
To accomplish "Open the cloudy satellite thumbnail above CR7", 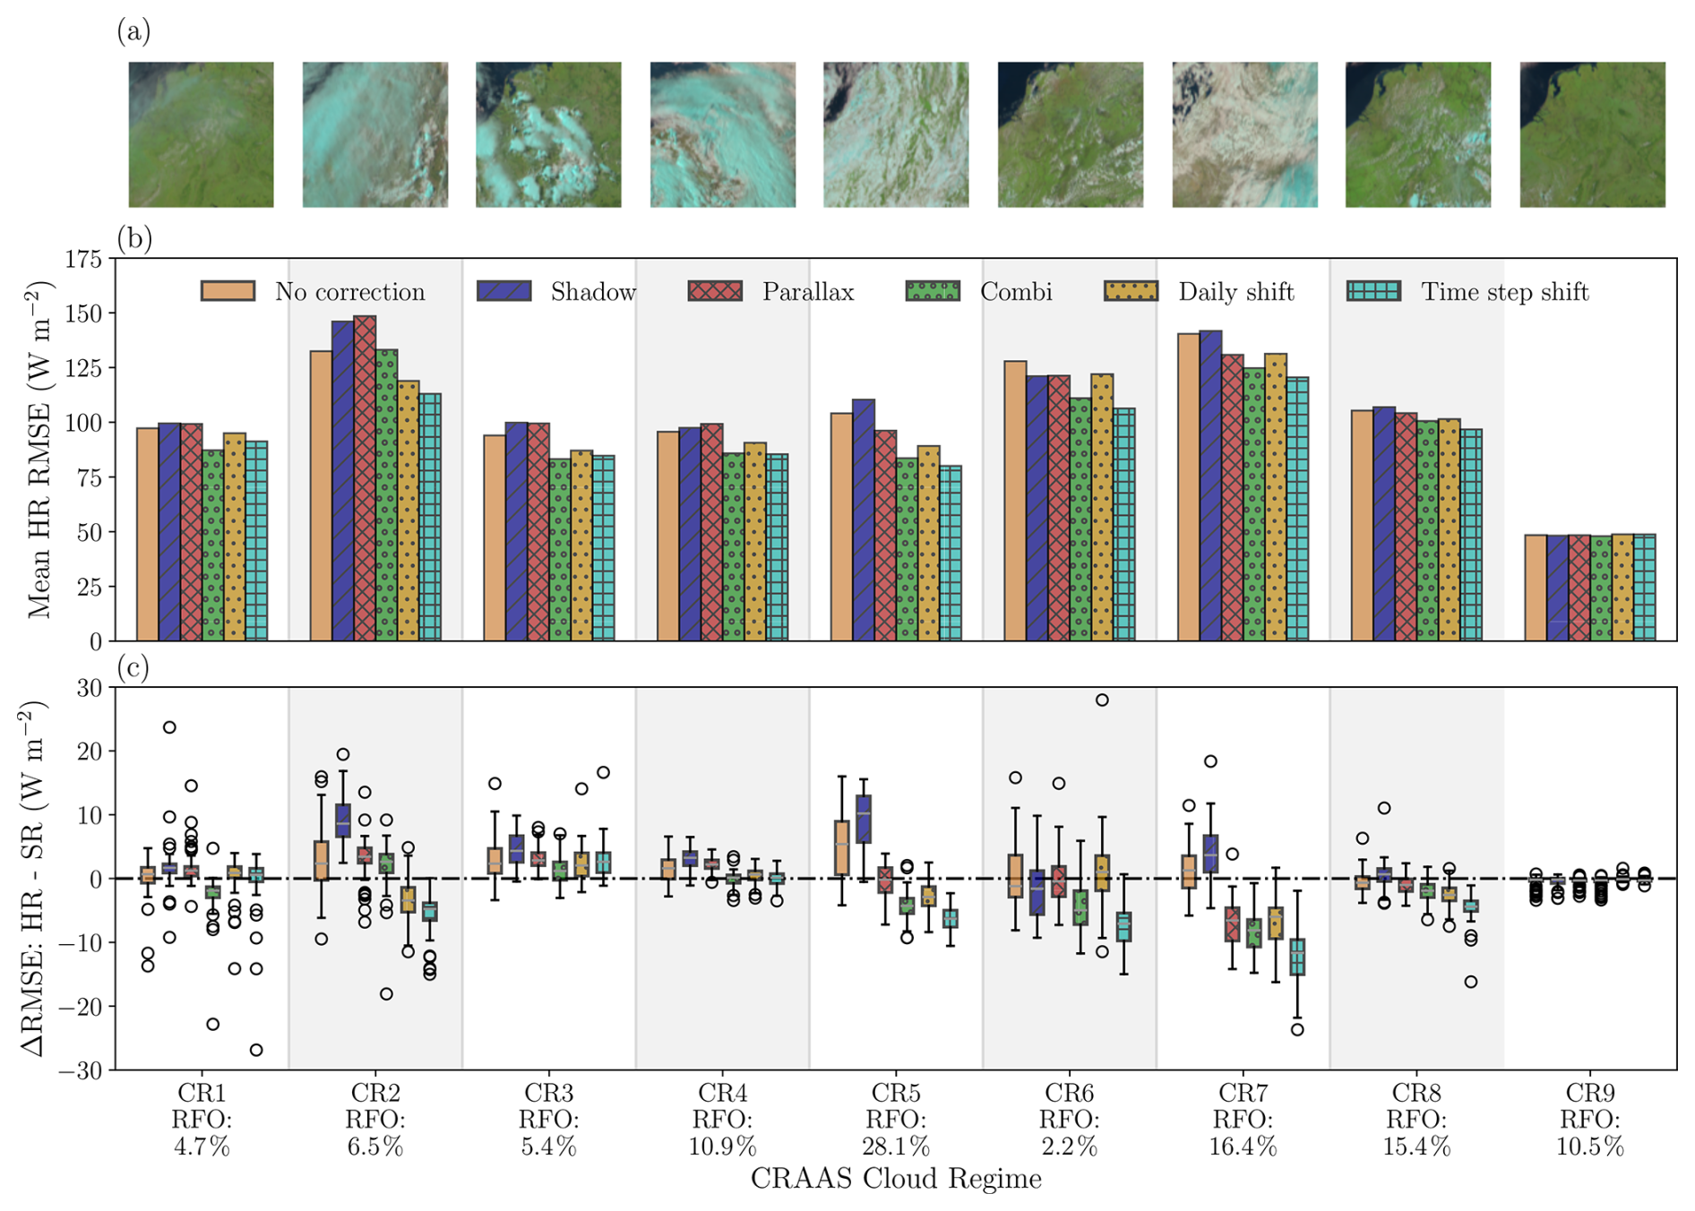I will (x=1244, y=134).
